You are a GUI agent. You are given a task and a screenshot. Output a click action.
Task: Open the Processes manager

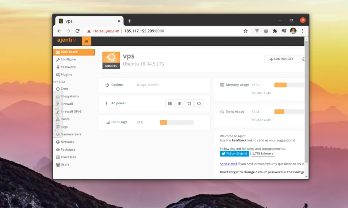coord(69,157)
